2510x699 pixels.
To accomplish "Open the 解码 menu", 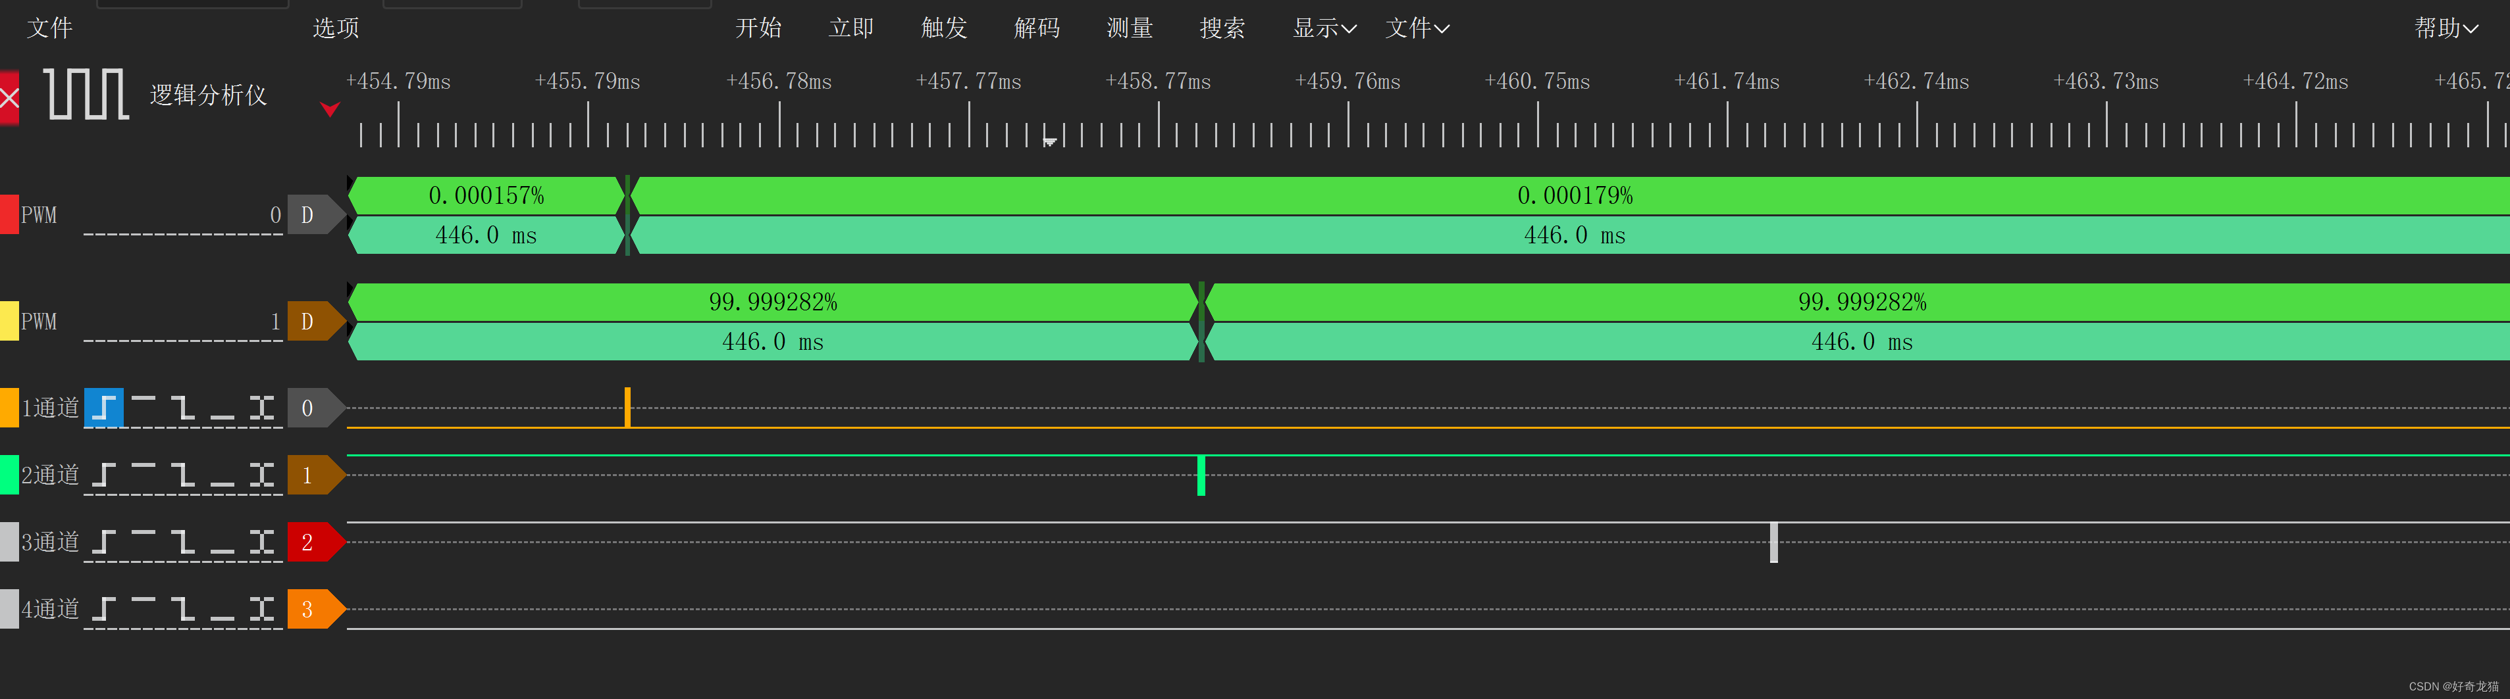I will pos(1037,28).
